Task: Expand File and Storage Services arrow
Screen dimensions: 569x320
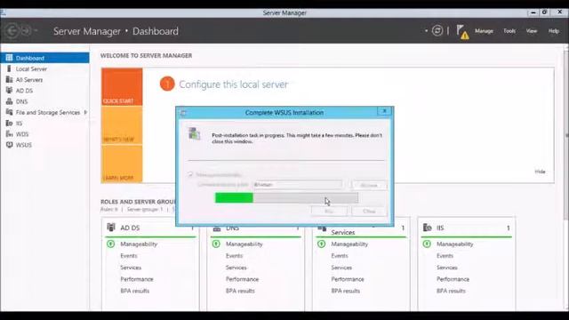Action: point(85,112)
